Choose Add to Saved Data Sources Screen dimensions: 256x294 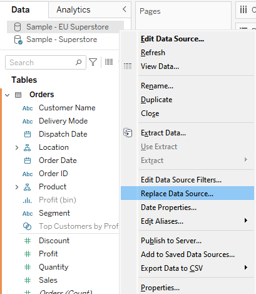click(x=187, y=255)
